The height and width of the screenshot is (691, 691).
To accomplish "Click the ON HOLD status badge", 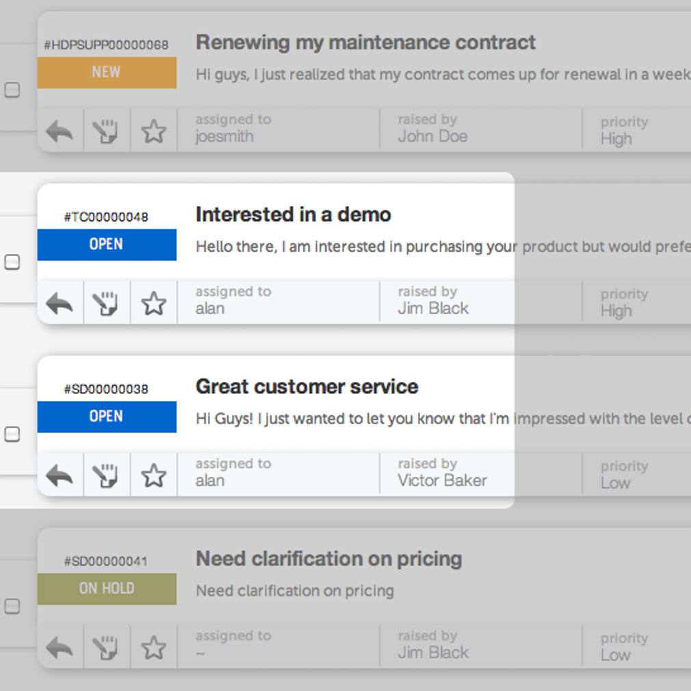I will 107,589.
